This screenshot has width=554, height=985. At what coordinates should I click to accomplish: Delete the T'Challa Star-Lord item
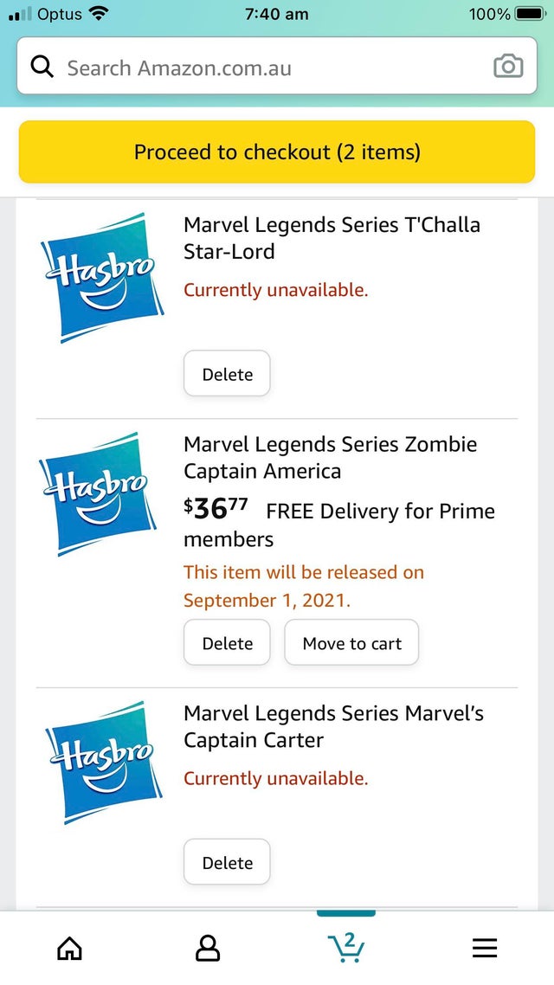[227, 374]
